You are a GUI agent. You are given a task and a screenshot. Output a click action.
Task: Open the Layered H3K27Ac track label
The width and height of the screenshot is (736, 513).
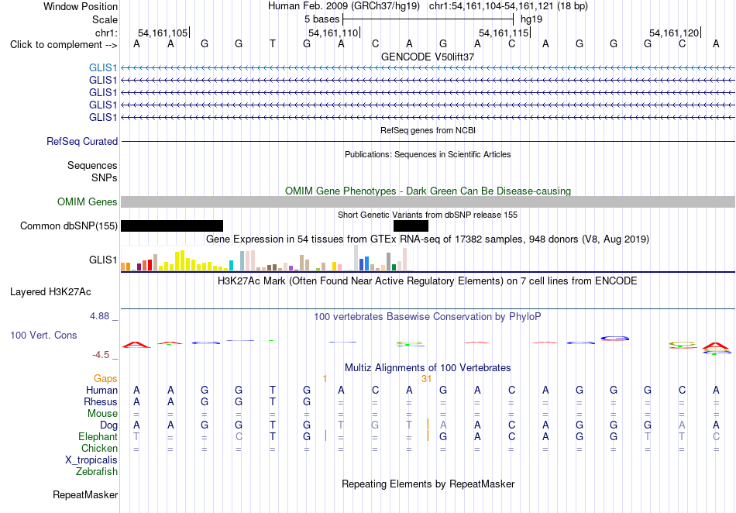pos(50,292)
